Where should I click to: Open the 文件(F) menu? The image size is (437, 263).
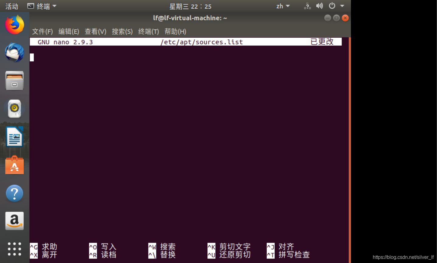pos(43,32)
